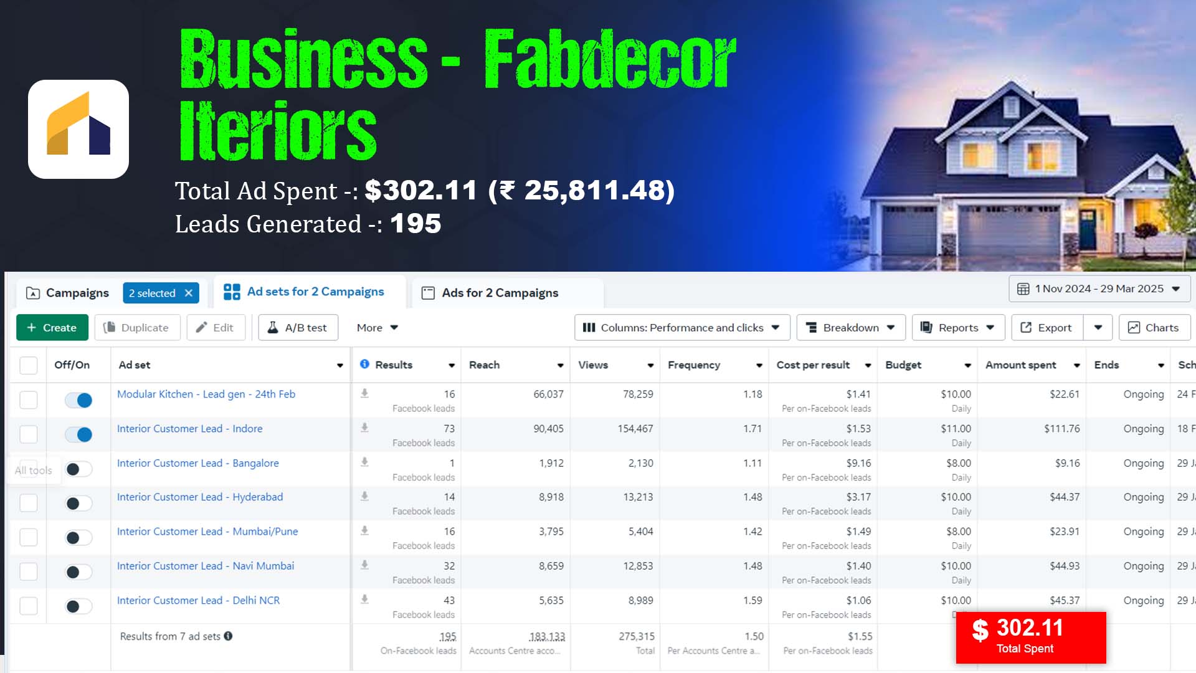This screenshot has height=673, width=1196.
Task: Enable the Mumbai/Pune ad set toggle
Action: 78,538
